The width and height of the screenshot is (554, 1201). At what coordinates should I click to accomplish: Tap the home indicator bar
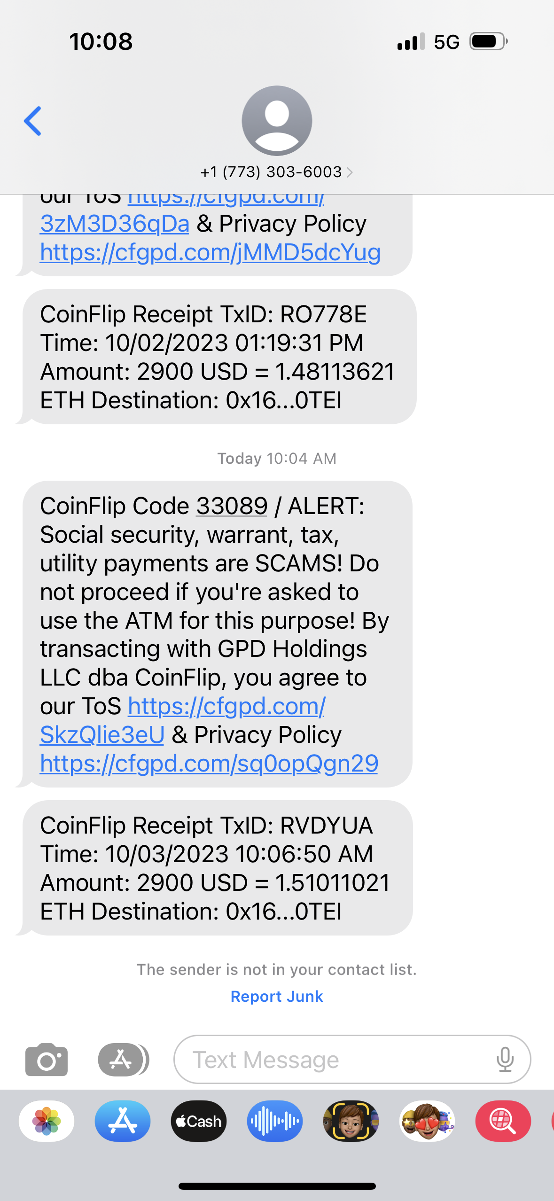[x=277, y=1186]
